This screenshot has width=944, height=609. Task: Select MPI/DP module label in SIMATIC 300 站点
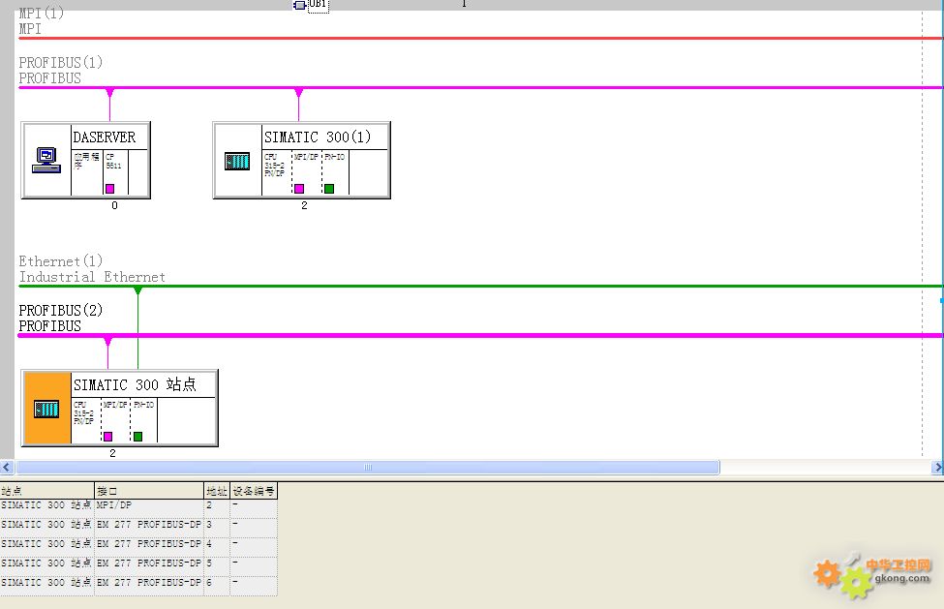pyautogui.click(x=115, y=405)
